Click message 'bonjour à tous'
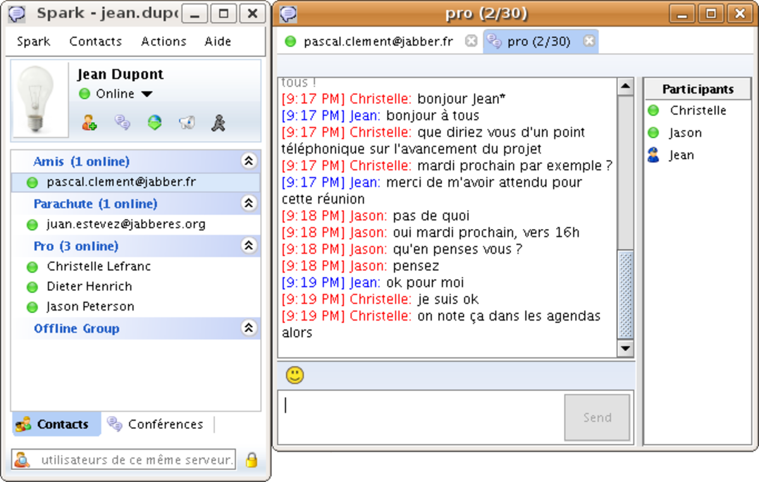759x482 pixels. (x=433, y=116)
